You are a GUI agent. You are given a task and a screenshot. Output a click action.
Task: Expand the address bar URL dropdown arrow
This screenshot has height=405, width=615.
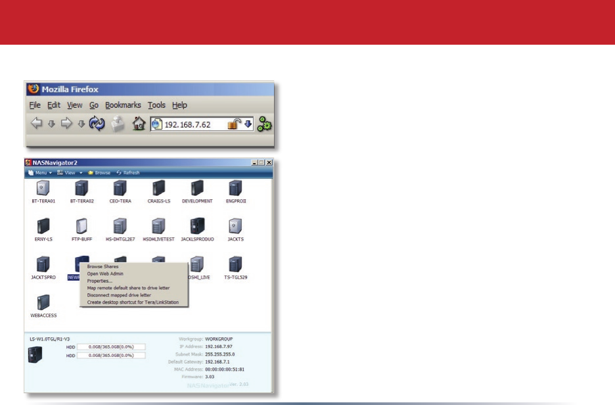pyautogui.click(x=248, y=124)
